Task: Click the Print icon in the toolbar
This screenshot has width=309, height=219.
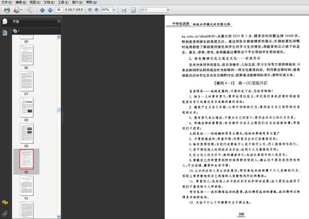Action: point(7,10)
